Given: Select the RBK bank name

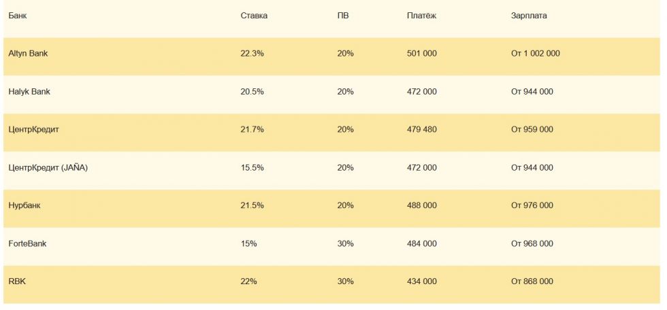Looking at the screenshot, I should click(16, 281).
